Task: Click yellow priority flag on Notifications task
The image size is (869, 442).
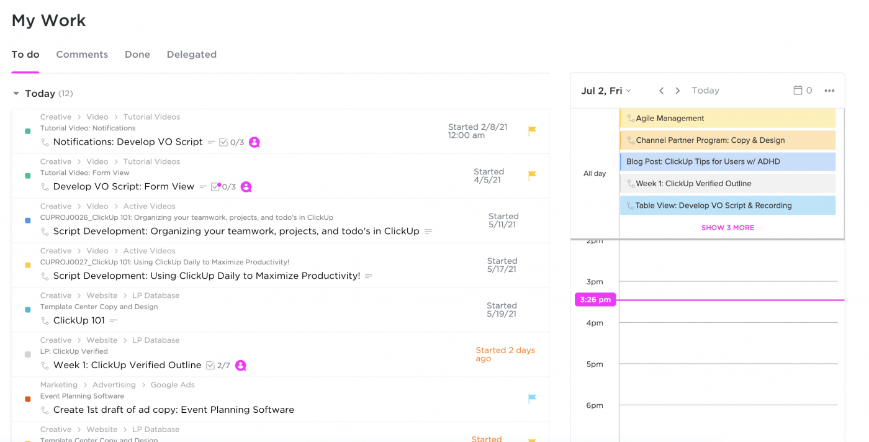Action: (532, 131)
